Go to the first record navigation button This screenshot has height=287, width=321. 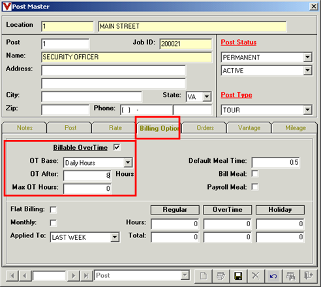point(12,276)
